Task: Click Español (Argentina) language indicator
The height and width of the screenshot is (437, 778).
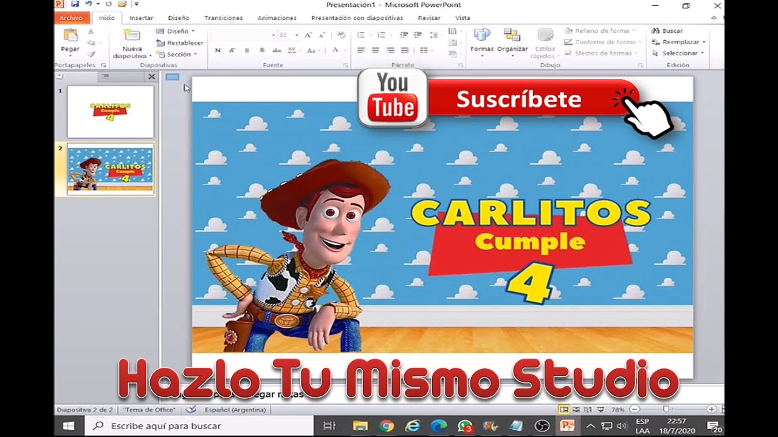Action: (x=235, y=410)
